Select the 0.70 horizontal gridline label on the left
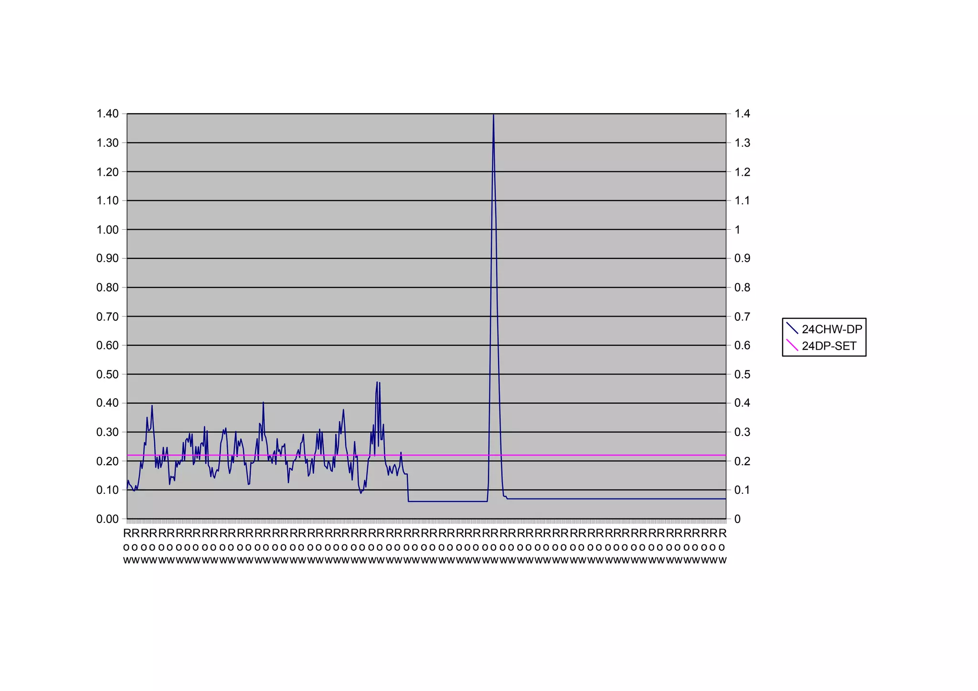Screen dimensions: 978x691 tap(107, 317)
